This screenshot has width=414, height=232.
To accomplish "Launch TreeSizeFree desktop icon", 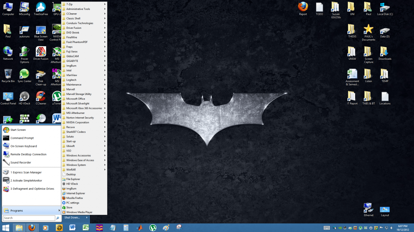I will coord(41,9).
